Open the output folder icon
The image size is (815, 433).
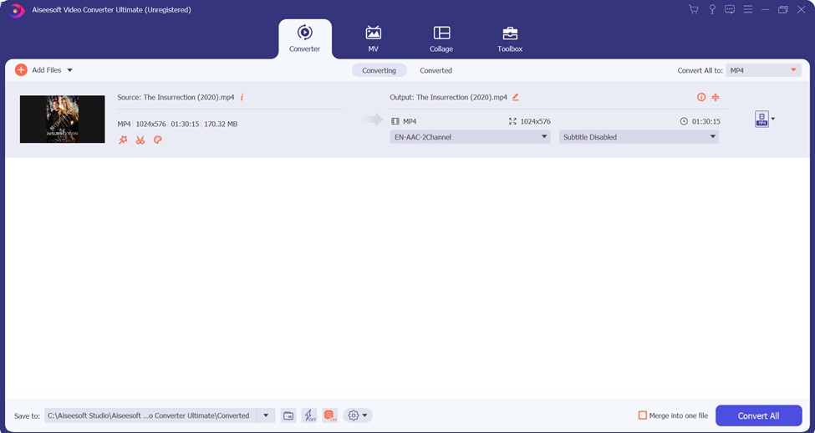[x=288, y=415]
